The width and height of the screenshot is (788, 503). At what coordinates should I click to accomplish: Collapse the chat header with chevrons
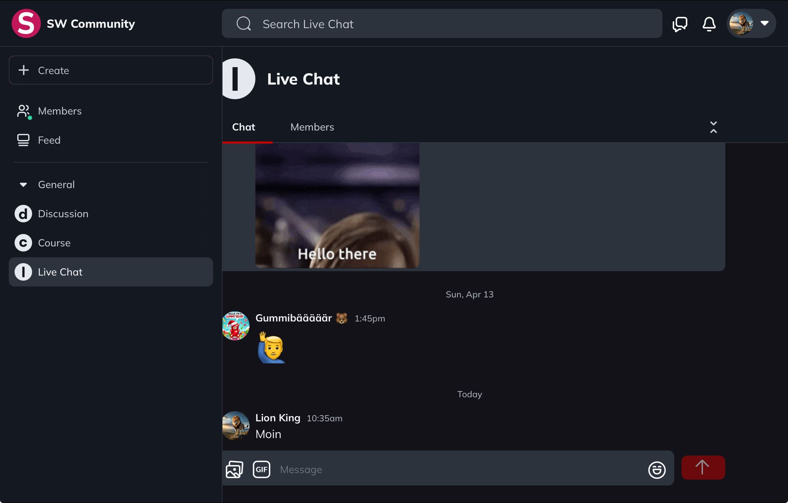click(x=713, y=127)
